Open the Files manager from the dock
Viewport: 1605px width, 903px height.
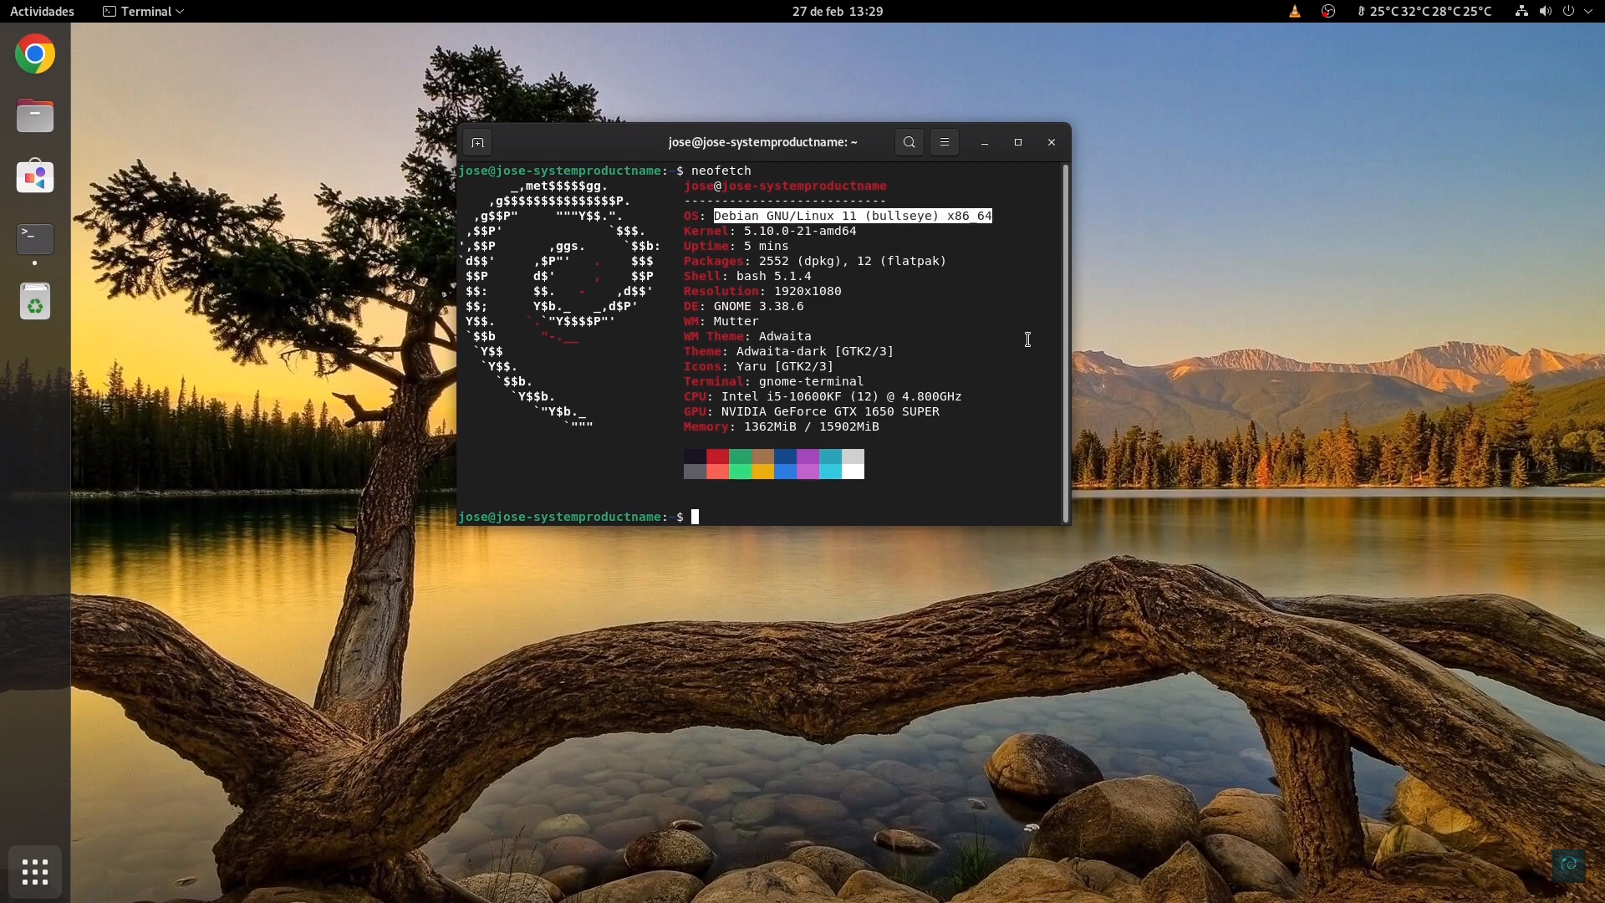point(35,116)
